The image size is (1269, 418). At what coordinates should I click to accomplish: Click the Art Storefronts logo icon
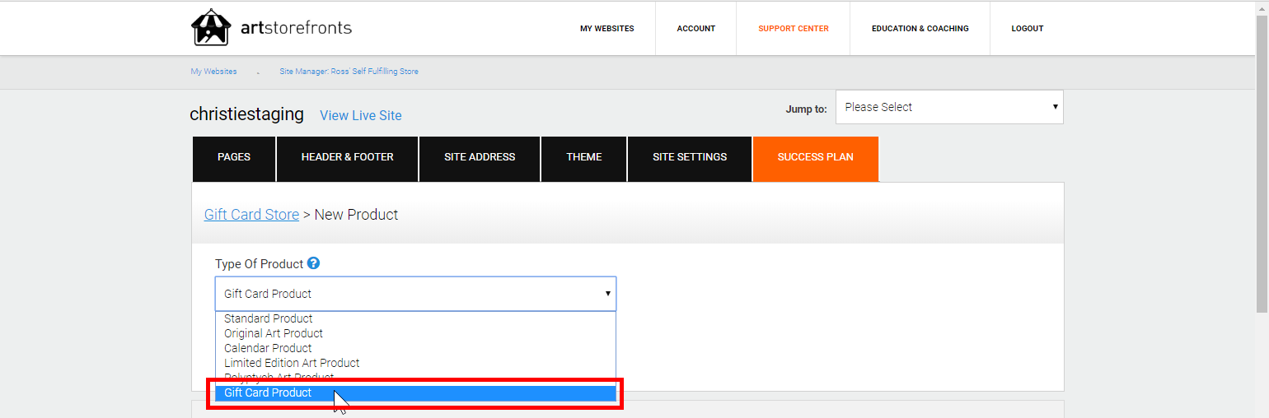(x=210, y=28)
